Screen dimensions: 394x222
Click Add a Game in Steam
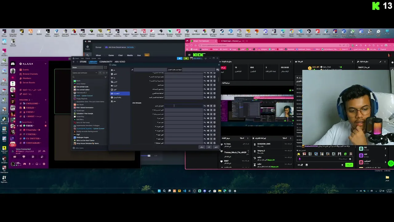tap(78, 148)
